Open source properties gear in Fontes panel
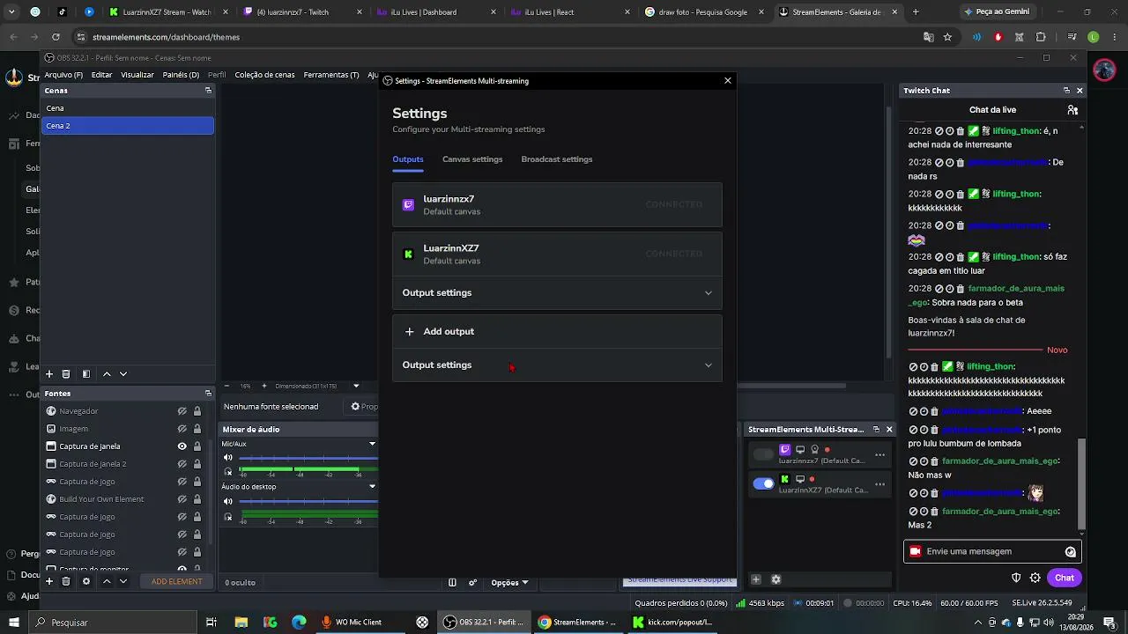This screenshot has width=1128, height=634. (86, 581)
